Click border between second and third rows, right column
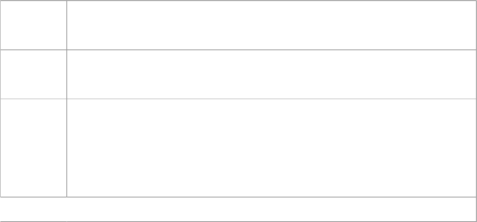This screenshot has width=477, height=222. (x=271, y=99)
